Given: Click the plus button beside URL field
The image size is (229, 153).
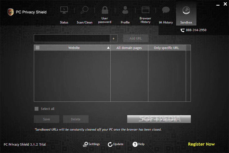Looking at the screenshot, I should [x=114, y=38].
